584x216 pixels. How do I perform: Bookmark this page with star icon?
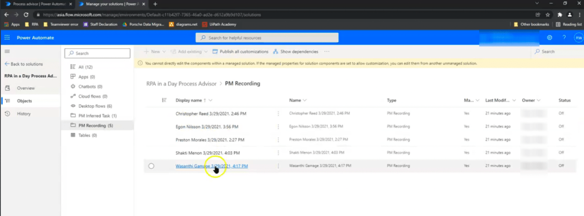coord(548,15)
